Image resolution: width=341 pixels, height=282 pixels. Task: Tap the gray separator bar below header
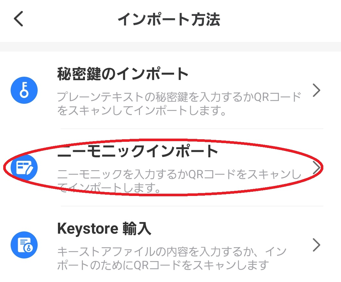(170, 47)
